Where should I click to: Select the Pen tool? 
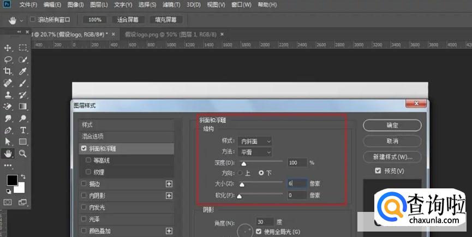click(8, 130)
